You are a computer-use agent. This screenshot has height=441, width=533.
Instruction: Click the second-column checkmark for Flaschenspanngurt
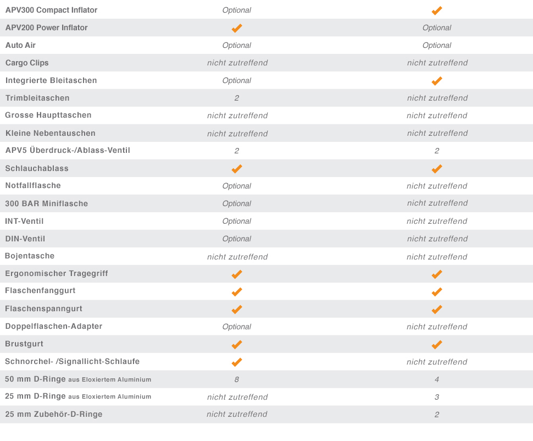pos(437,310)
